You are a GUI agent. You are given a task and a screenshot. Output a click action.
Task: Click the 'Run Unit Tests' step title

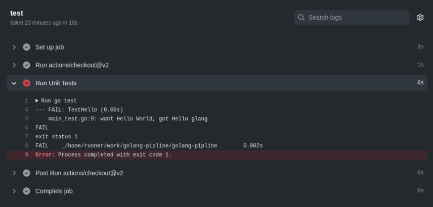coord(56,83)
